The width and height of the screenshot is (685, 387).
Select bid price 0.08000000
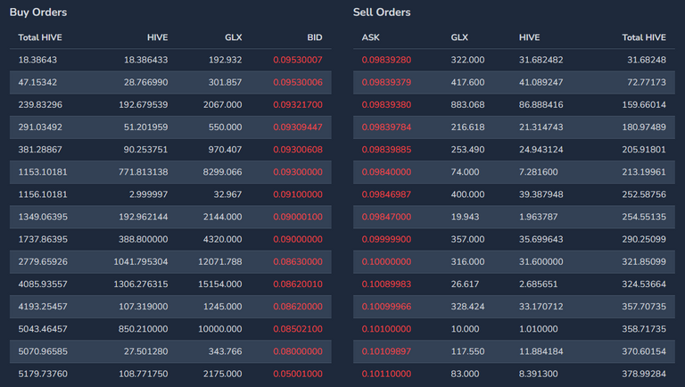click(298, 351)
